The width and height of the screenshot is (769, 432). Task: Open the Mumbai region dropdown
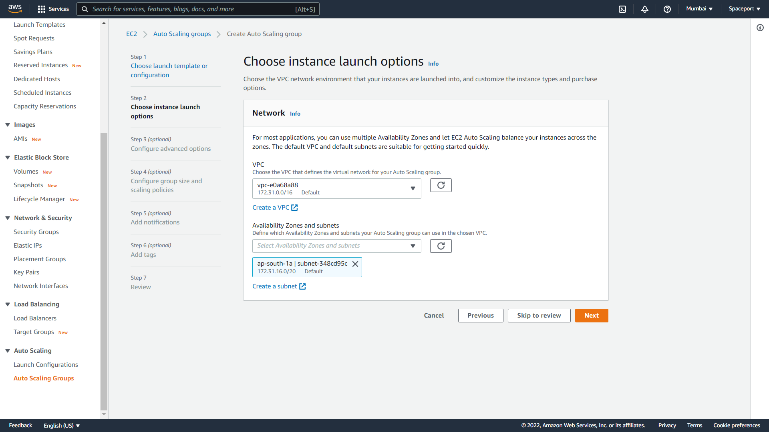[699, 8]
